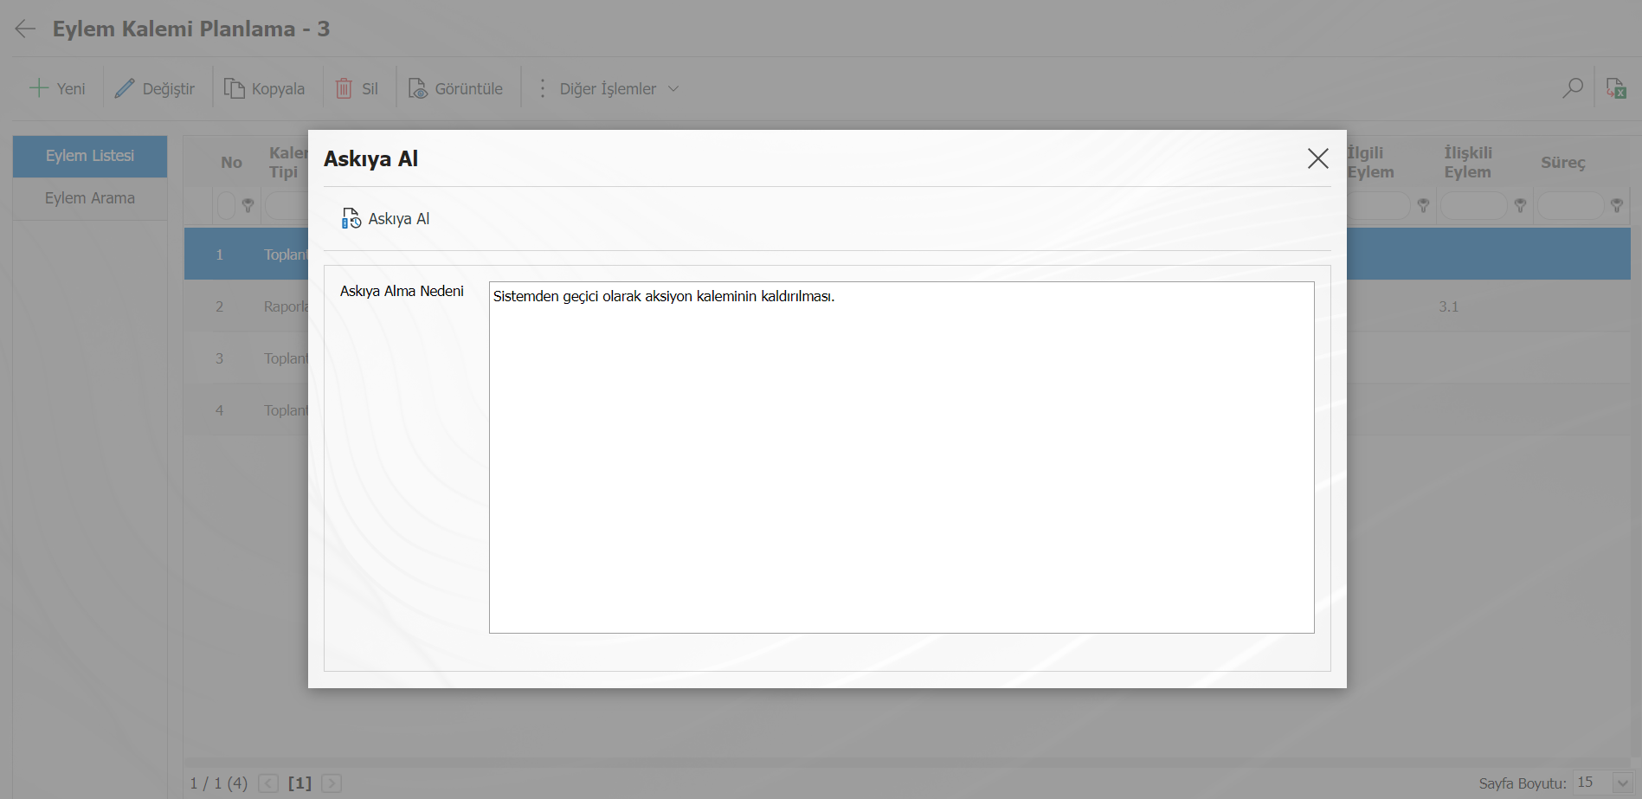
Task: Click the Değiştir pencil icon
Action: 125,87
